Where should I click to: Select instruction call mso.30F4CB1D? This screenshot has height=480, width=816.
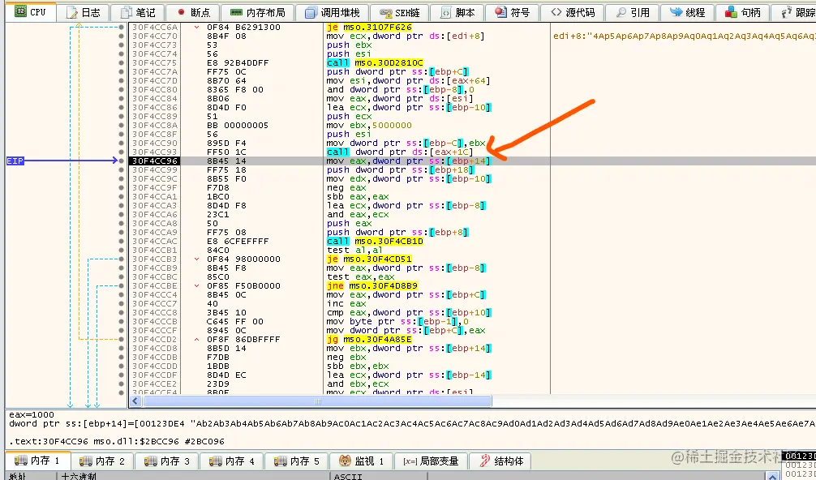click(x=375, y=242)
